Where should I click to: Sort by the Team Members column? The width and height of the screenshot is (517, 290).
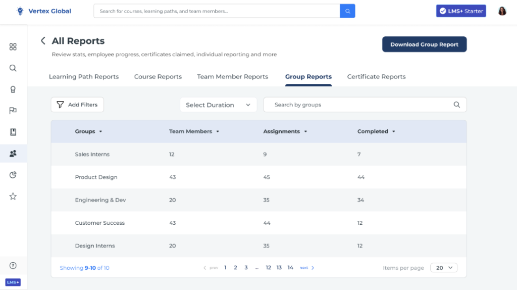pyautogui.click(x=194, y=131)
